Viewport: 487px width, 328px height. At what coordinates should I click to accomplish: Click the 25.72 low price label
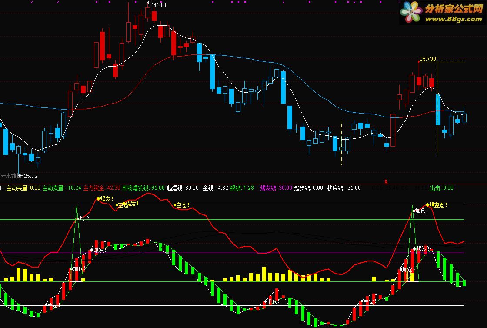[30, 176]
